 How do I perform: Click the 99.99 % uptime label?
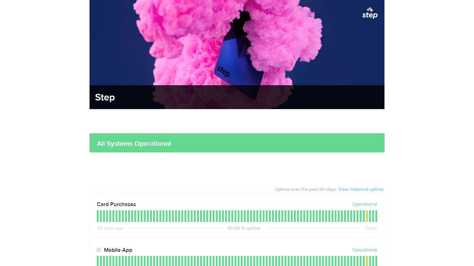click(244, 228)
